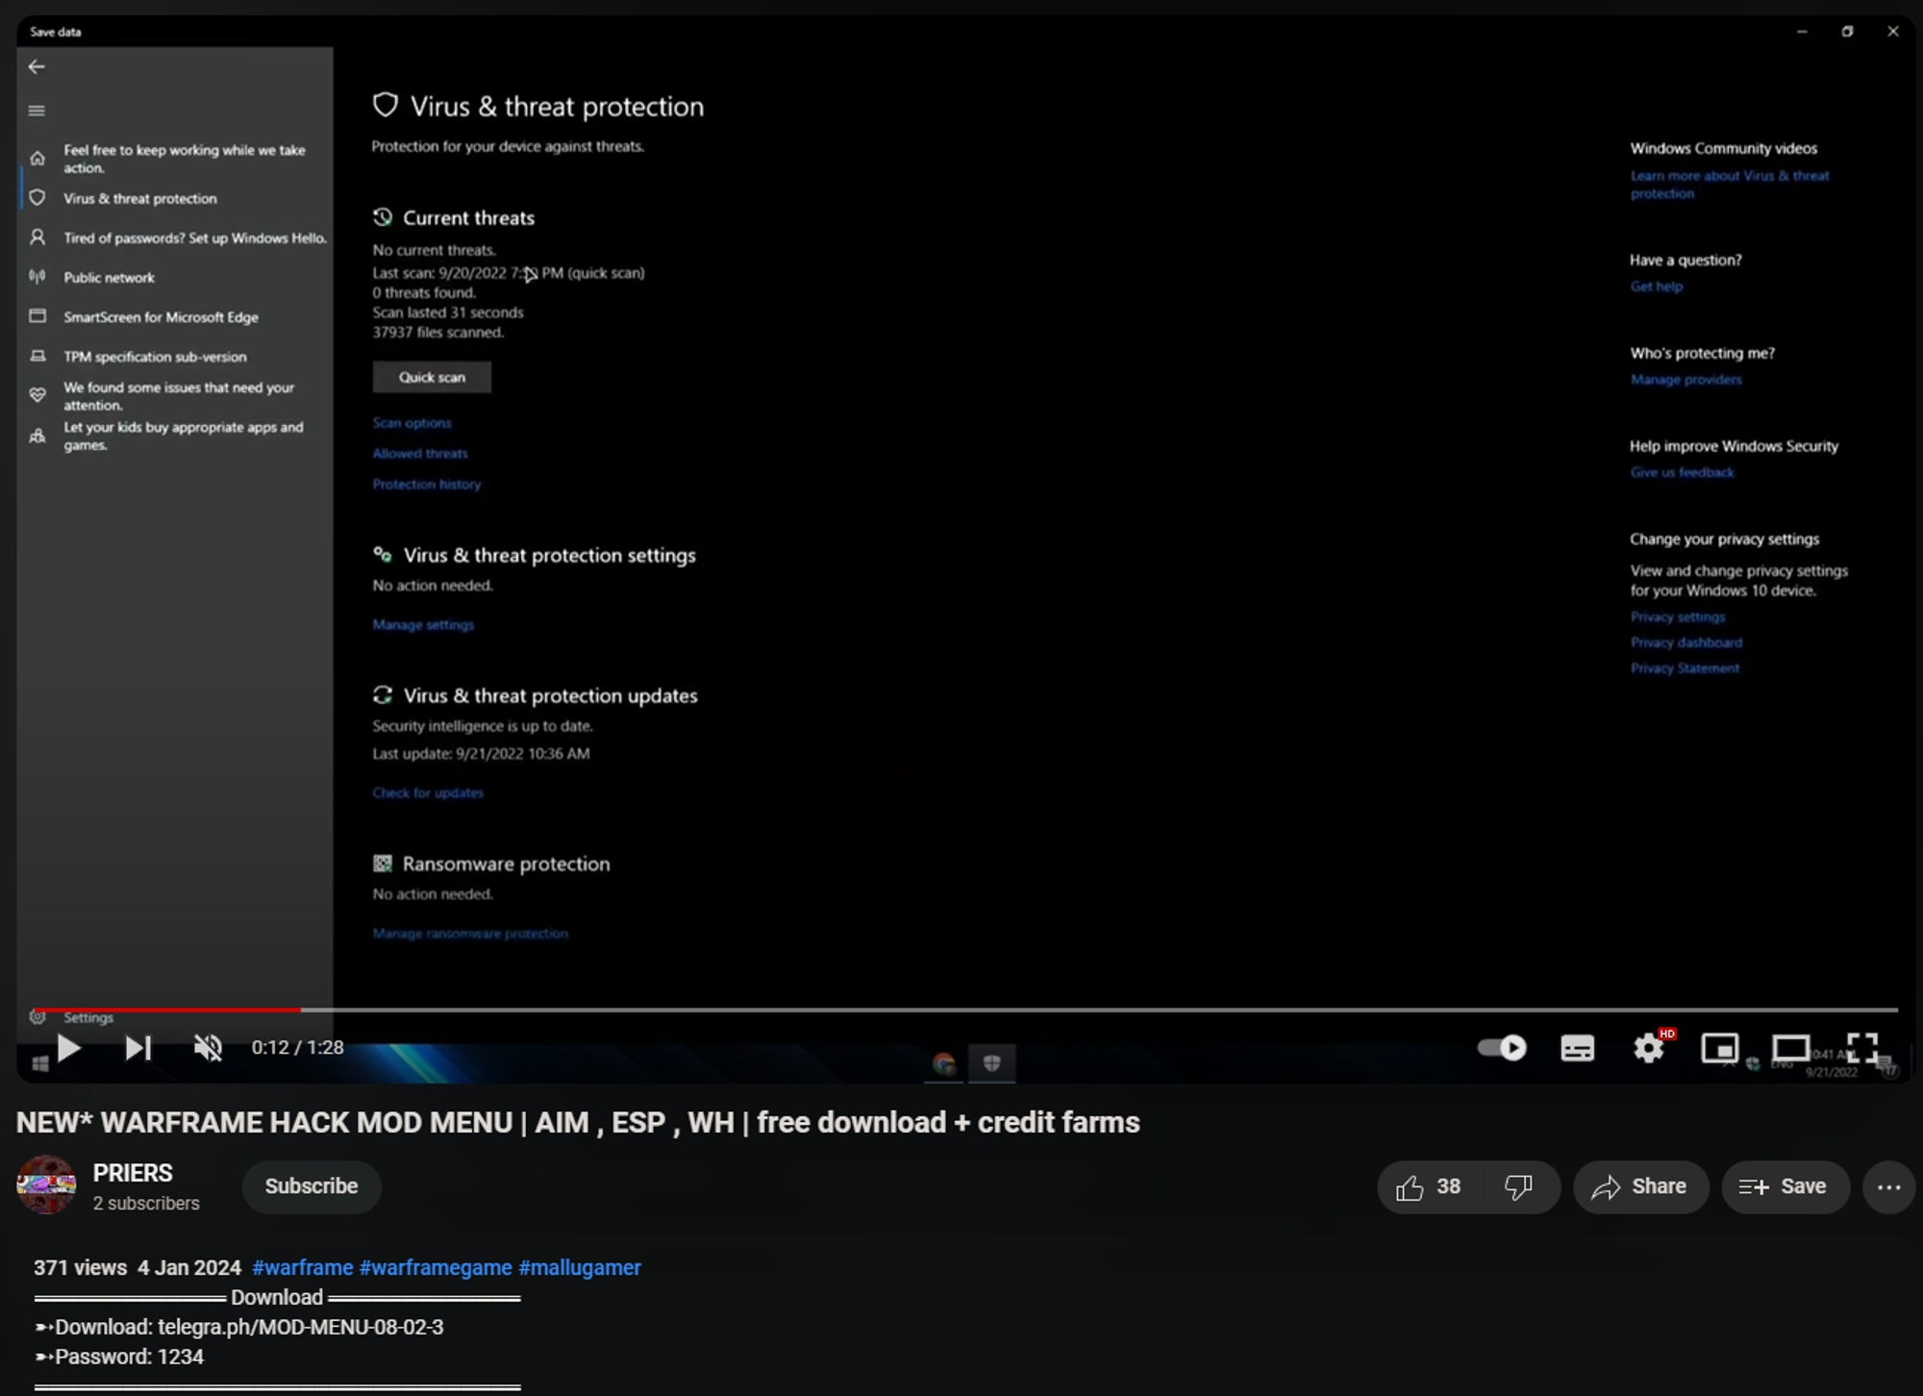Open Give us feedback
Image resolution: width=1923 pixels, height=1396 pixels.
(1683, 473)
